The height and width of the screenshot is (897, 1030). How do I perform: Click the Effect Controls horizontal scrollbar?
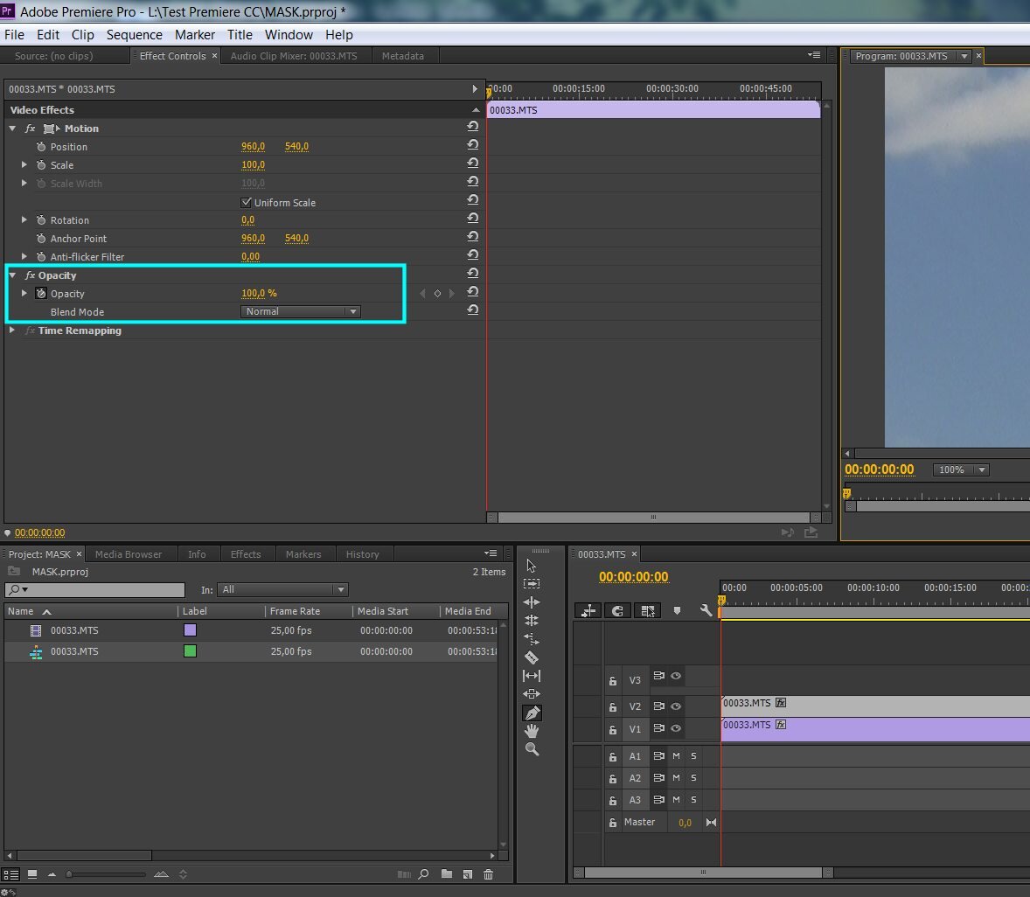coord(654,518)
